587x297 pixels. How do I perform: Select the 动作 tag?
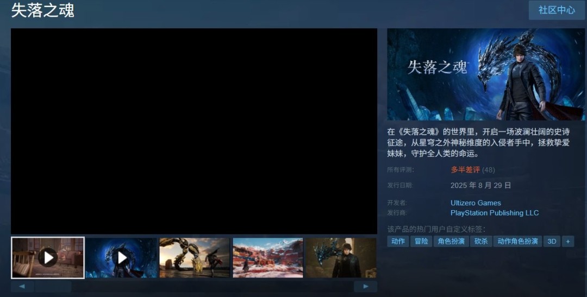pyautogui.click(x=398, y=241)
